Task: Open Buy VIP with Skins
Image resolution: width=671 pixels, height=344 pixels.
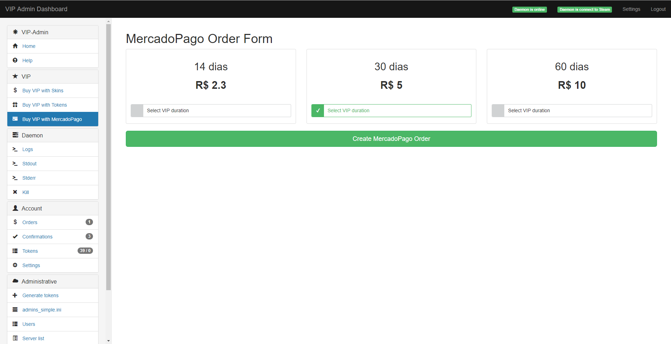Action: [x=53, y=91]
